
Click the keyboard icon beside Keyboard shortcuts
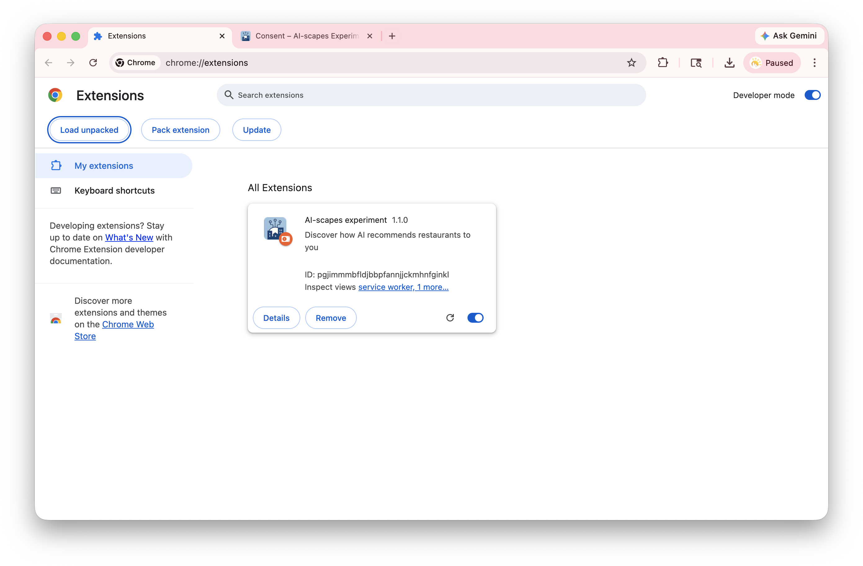point(56,191)
